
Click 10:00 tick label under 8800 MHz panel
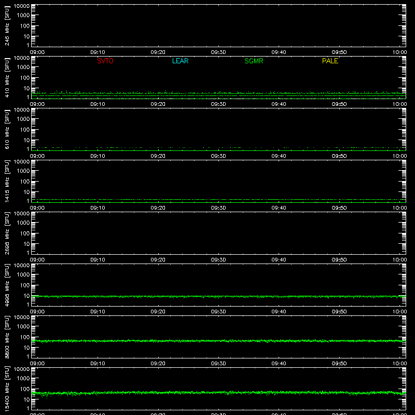tap(399, 364)
